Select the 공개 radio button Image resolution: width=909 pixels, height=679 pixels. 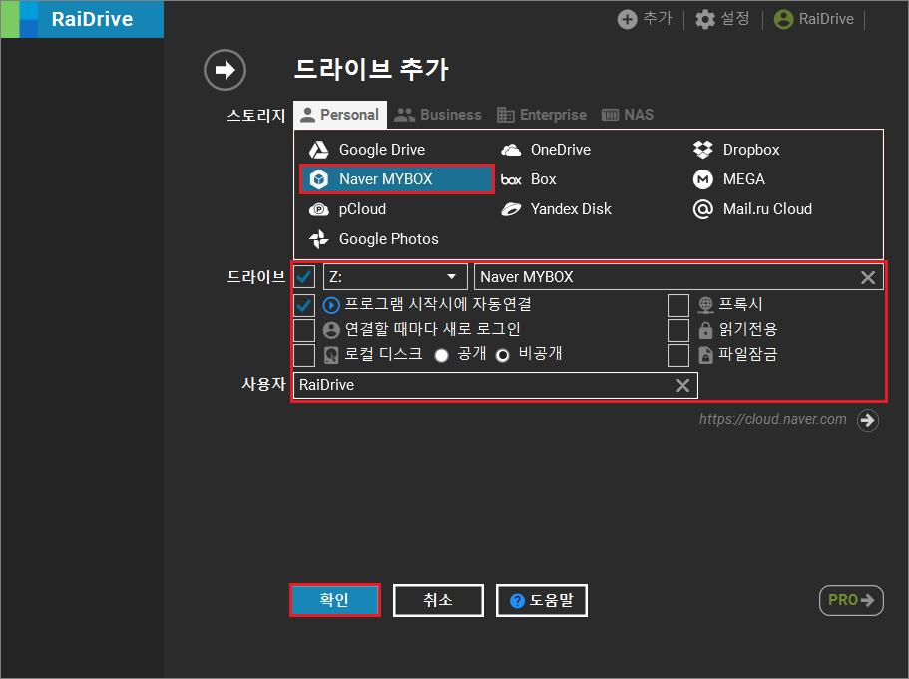441,355
